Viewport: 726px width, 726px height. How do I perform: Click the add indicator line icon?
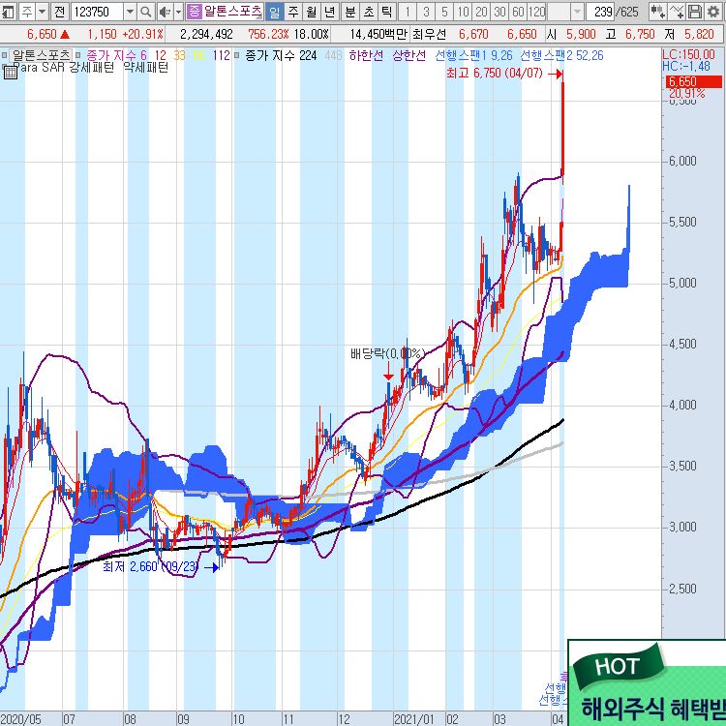677,12
